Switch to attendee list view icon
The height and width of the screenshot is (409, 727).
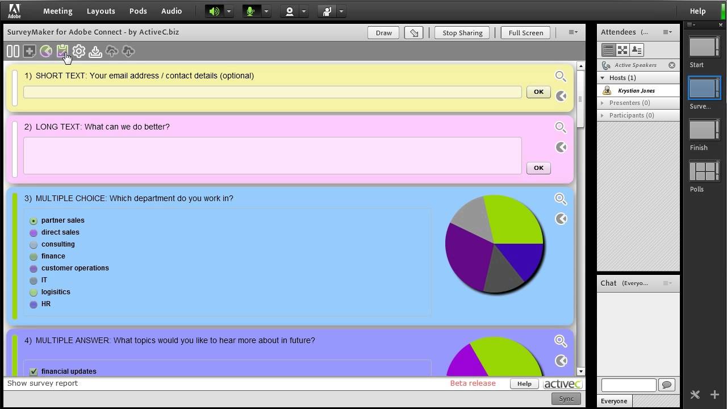[x=608, y=50]
